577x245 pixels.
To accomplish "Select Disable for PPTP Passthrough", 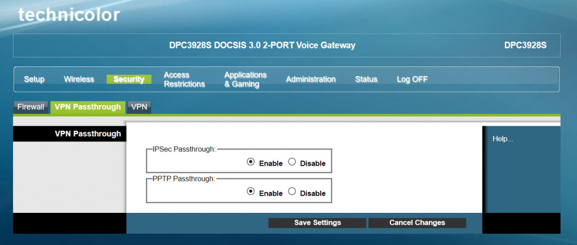I will point(292,191).
